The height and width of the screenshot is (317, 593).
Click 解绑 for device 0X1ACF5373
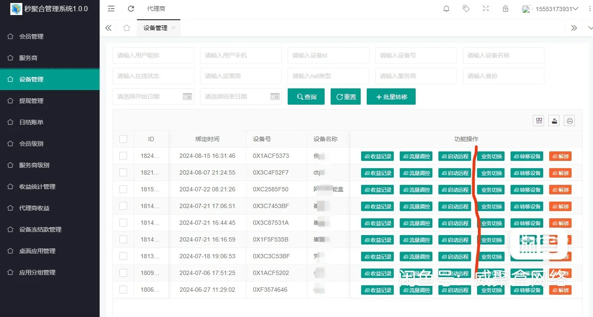click(x=560, y=156)
